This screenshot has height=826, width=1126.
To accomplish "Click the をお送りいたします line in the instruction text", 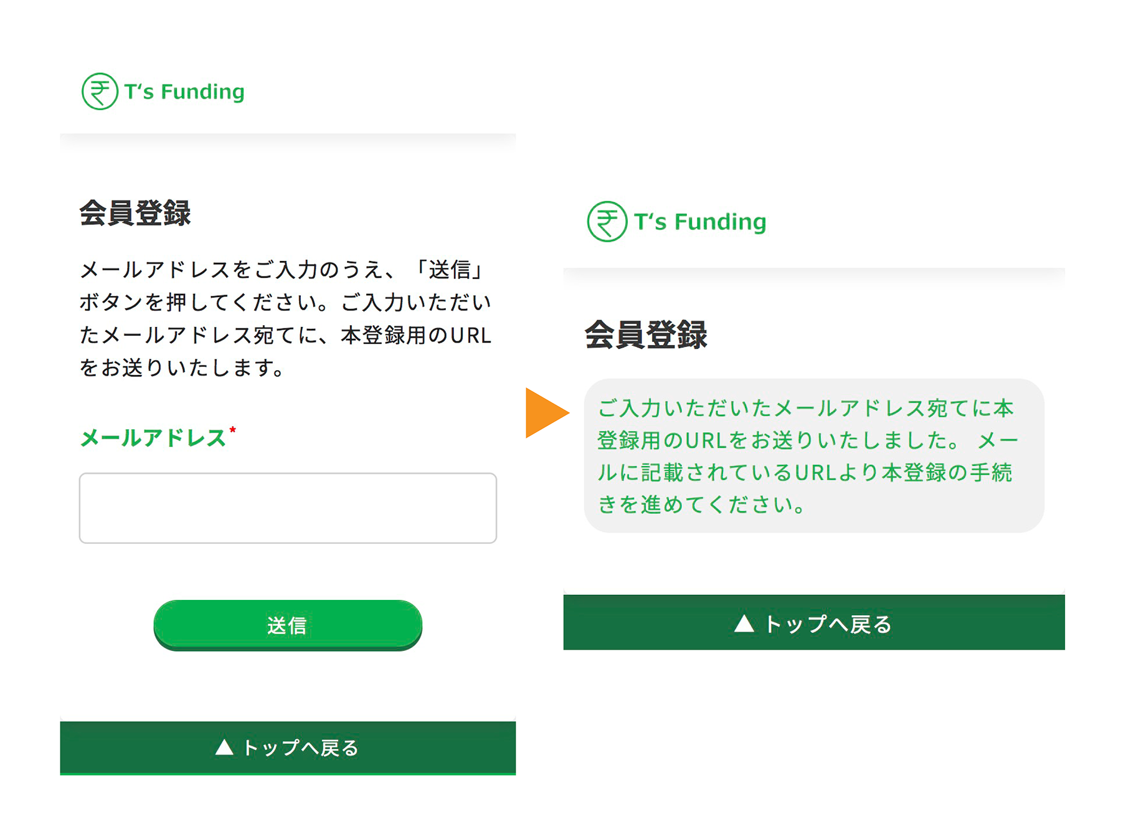I will coord(182,368).
